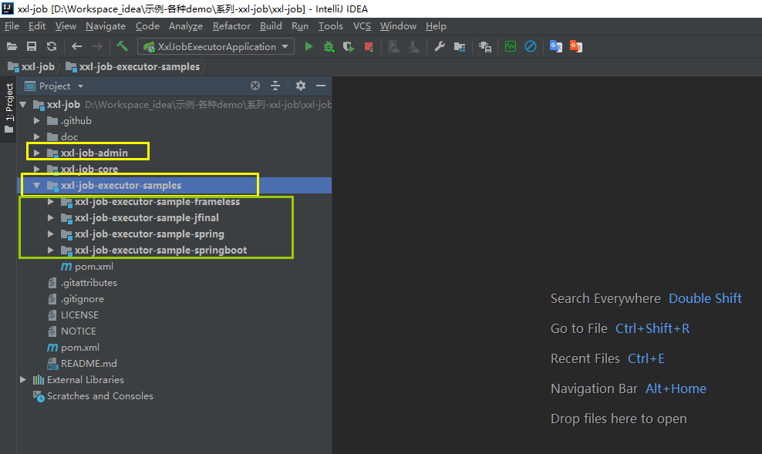762x454 pixels.
Task: Collapse the xxl-job root project node
Action: point(23,104)
